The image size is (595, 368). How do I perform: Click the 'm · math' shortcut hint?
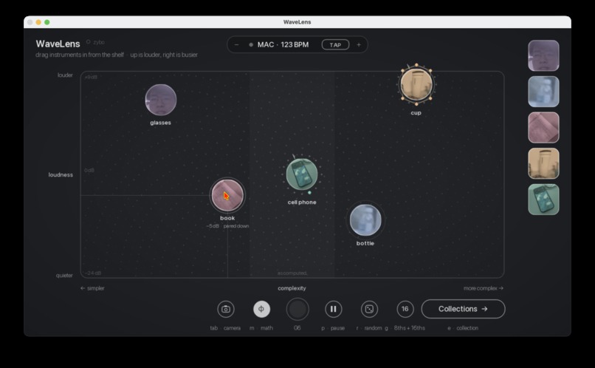261,328
